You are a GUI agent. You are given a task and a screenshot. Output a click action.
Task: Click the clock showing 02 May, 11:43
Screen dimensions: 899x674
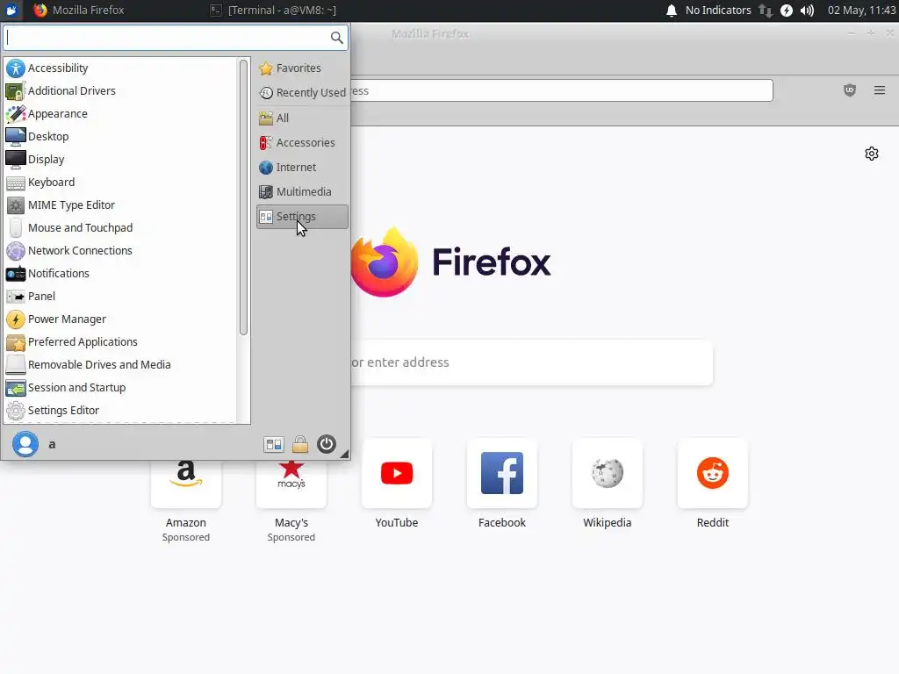pos(862,11)
